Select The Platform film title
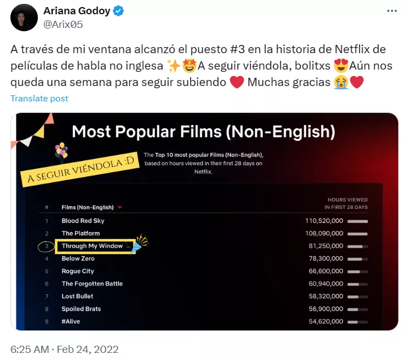407x360 pixels. [81, 233]
